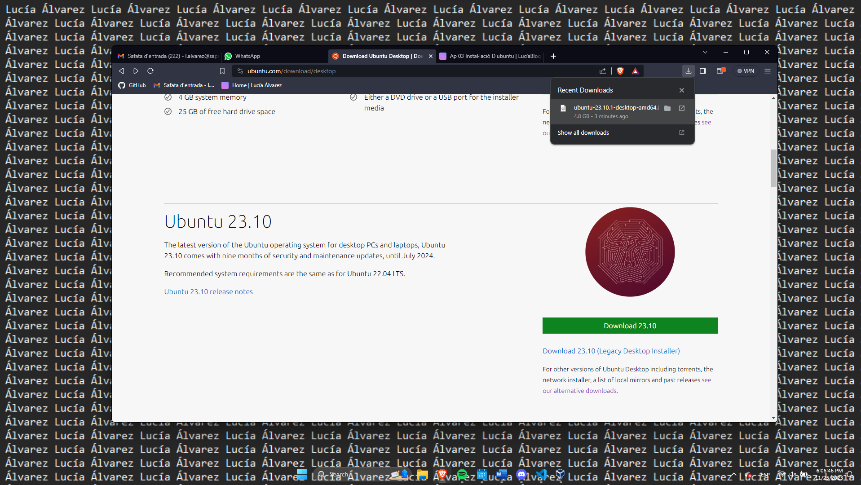Open Brave Wallet icon in toolbar
Screen dimensions: 861x485
720,71
